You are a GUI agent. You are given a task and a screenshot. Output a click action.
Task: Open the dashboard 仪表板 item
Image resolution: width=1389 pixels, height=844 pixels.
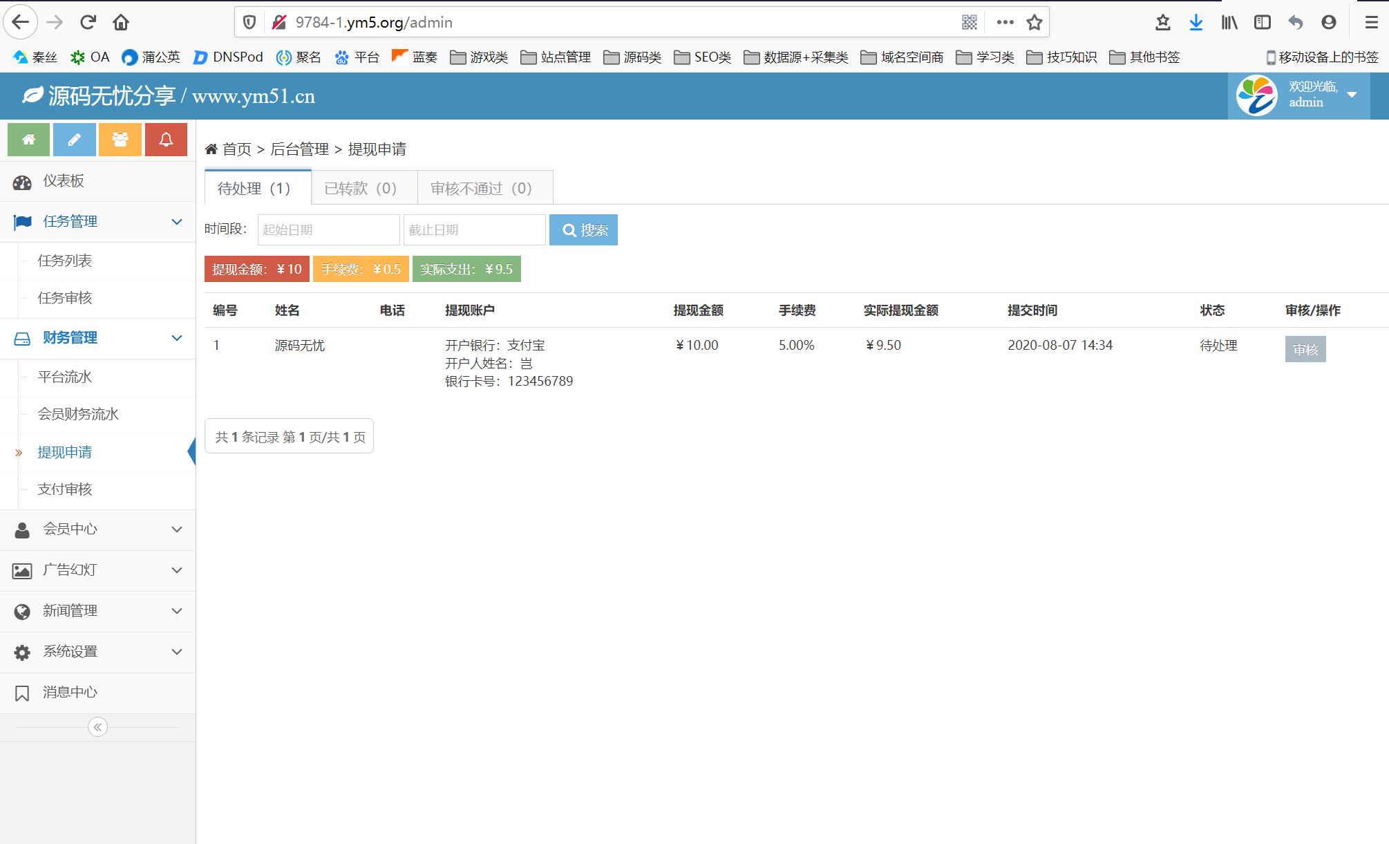tap(64, 181)
